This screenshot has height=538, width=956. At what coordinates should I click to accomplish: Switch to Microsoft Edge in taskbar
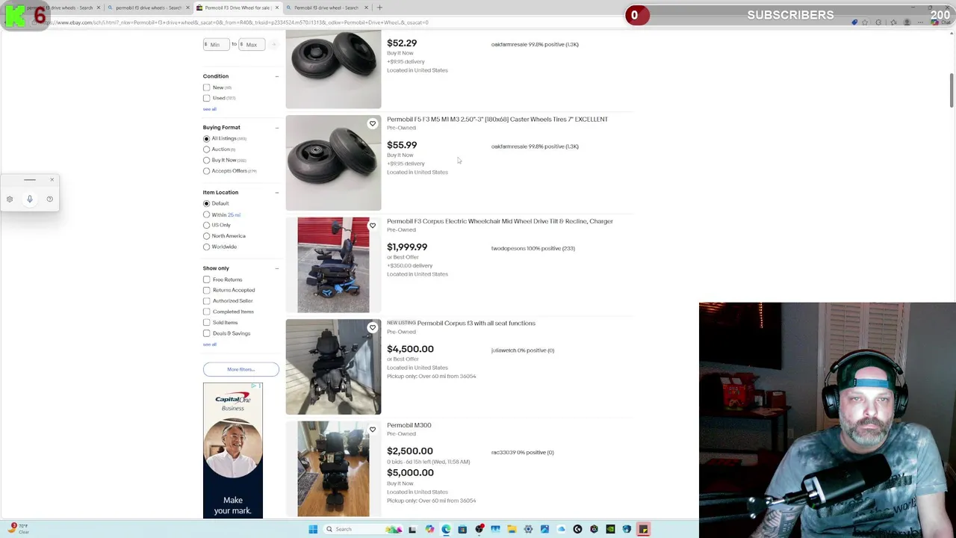point(446,529)
